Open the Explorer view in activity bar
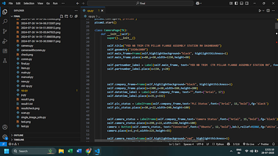This screenshot has height=156, width=278. [5, 12]
